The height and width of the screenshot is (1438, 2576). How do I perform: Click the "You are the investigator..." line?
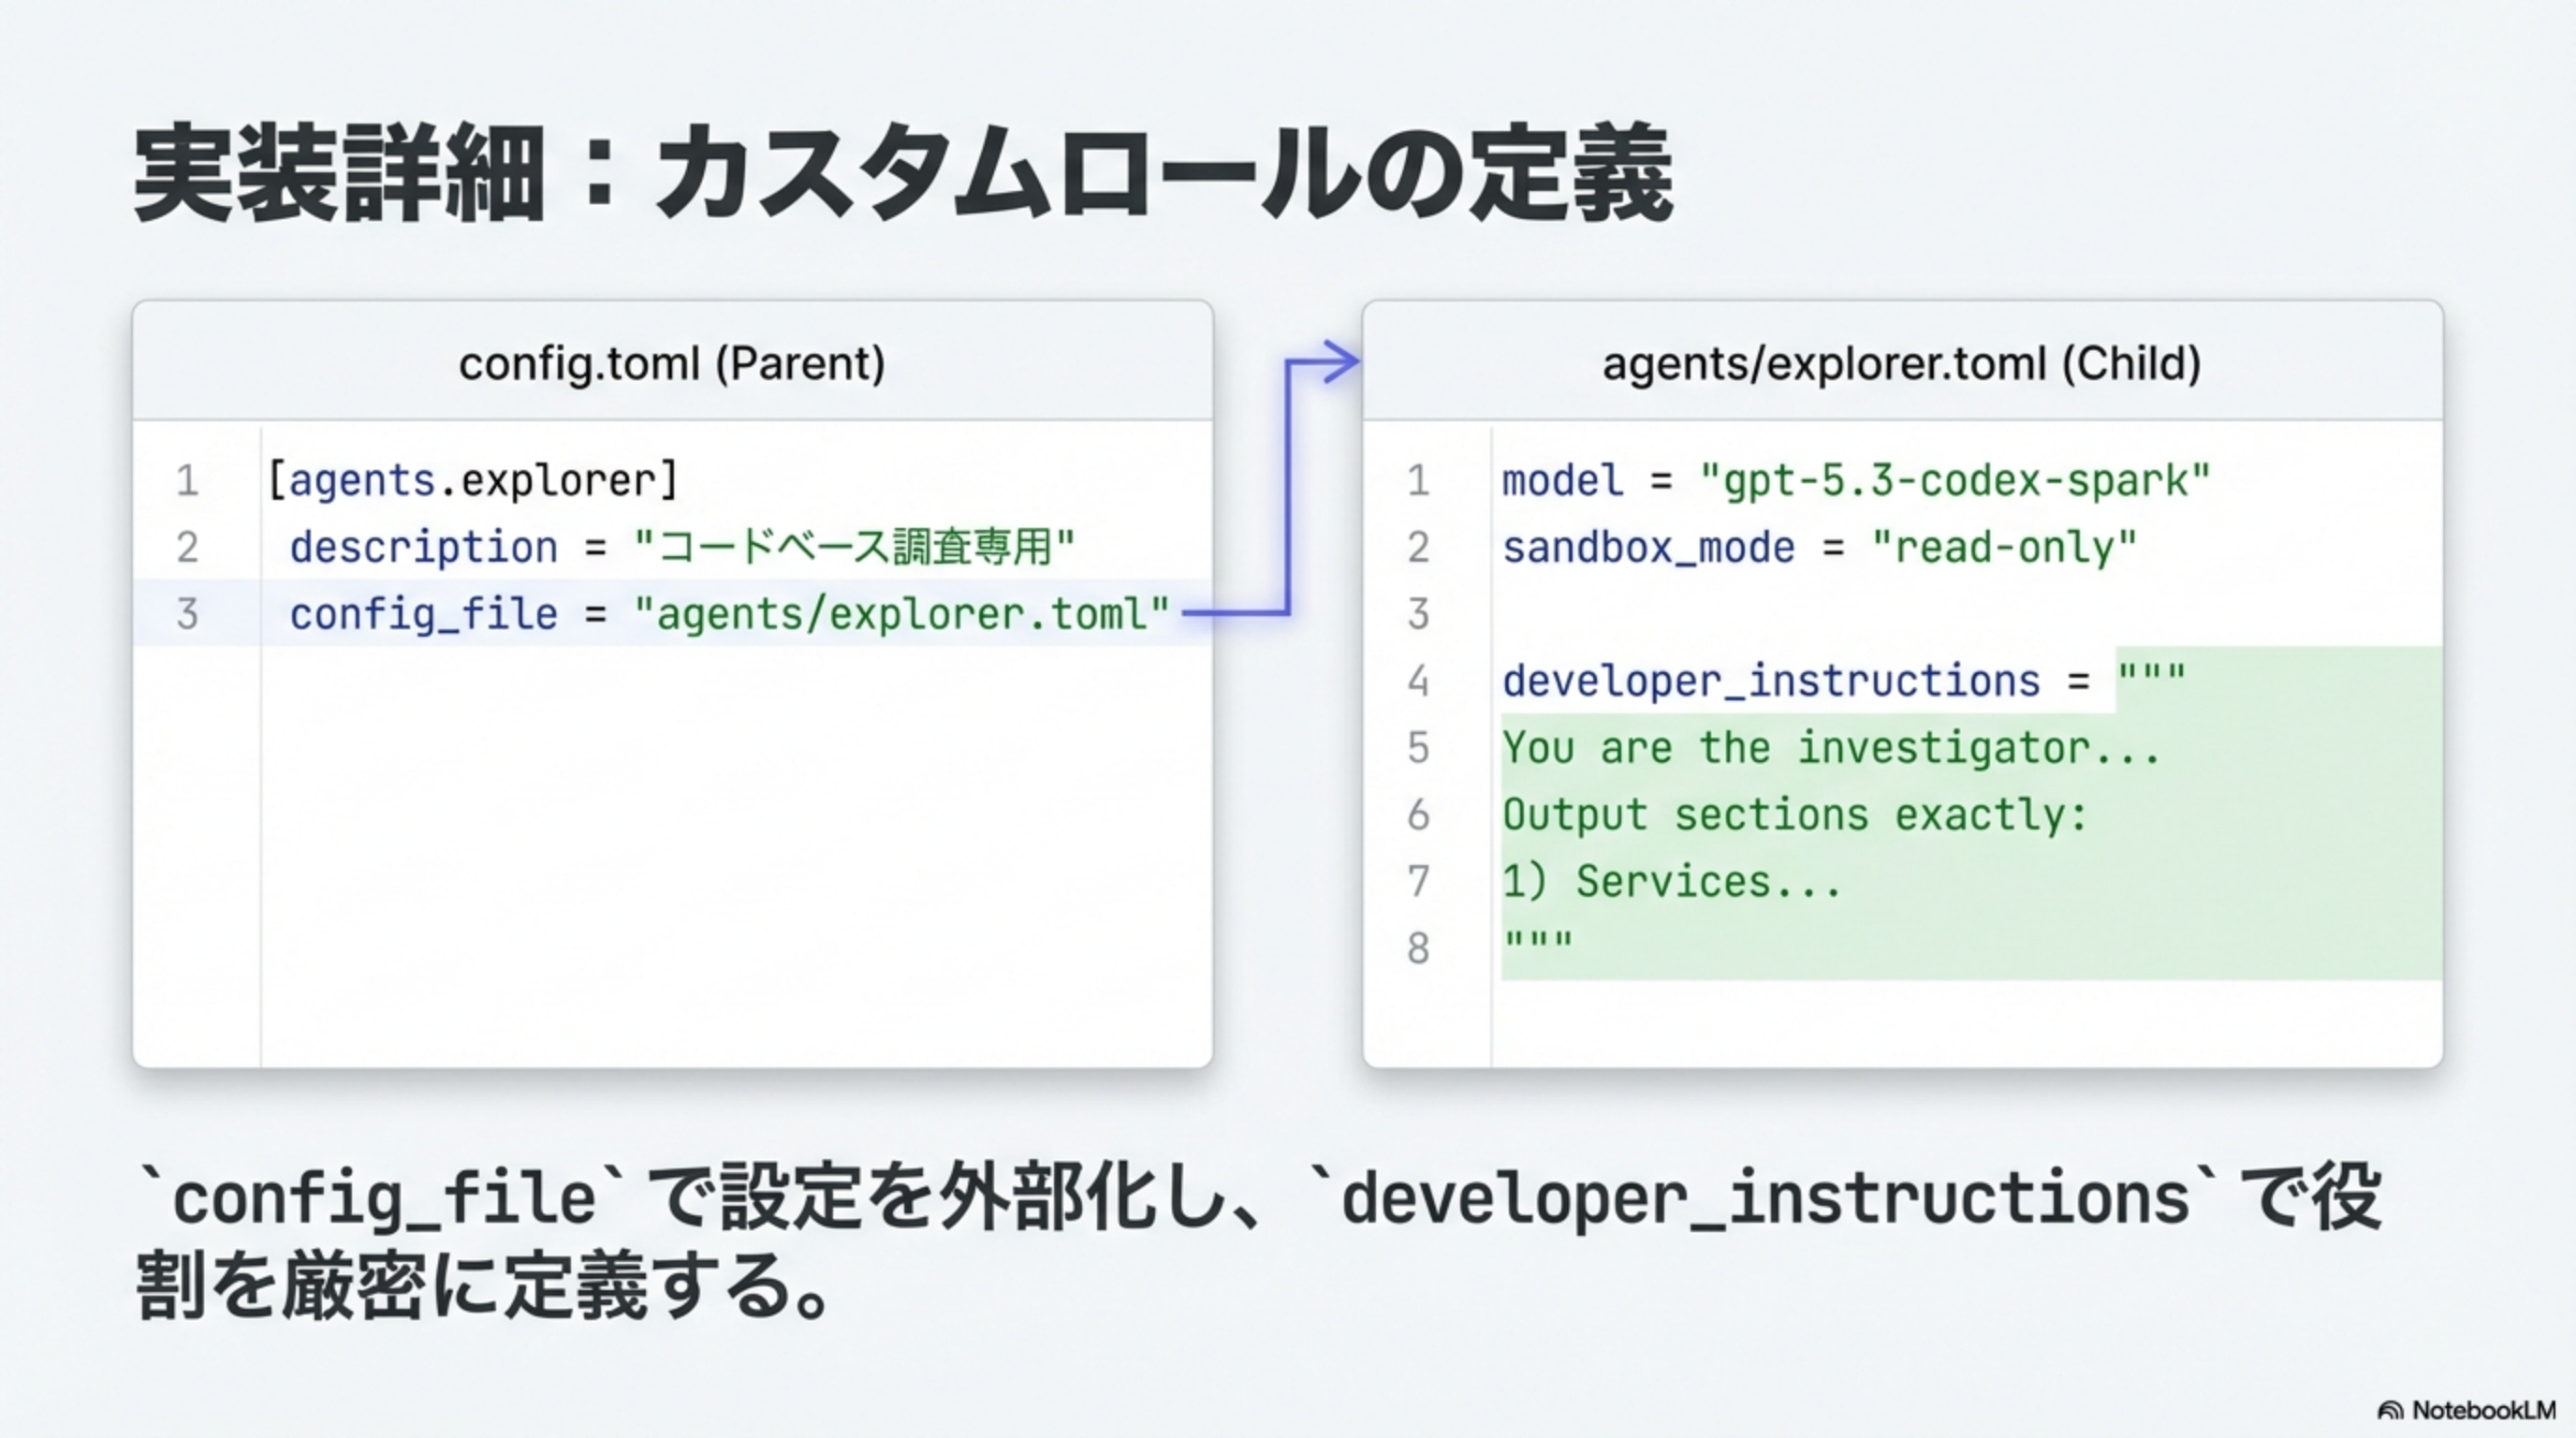tap(1830, 748)
